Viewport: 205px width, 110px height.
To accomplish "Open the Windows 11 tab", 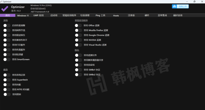I will point(23,16).
